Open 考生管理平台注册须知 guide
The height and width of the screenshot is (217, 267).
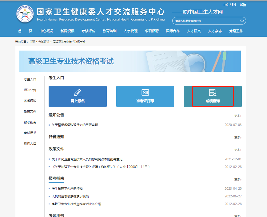coord(67,189)
